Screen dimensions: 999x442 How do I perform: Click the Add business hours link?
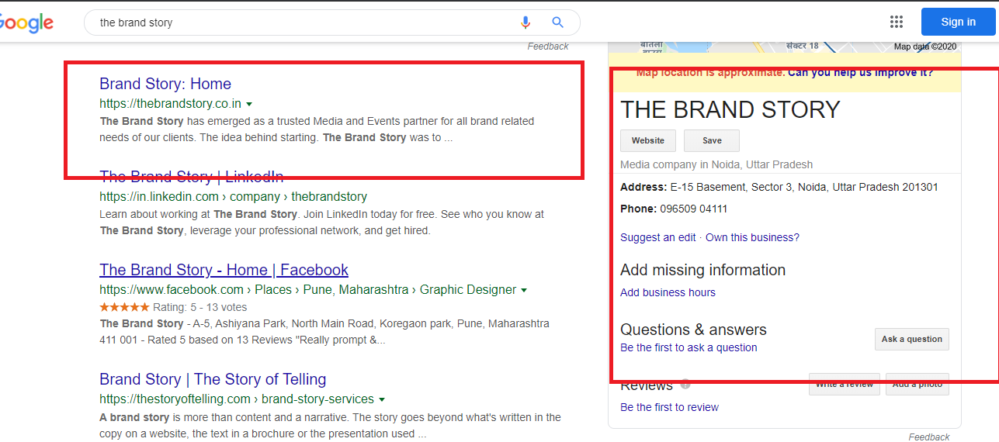pos(668,292)
